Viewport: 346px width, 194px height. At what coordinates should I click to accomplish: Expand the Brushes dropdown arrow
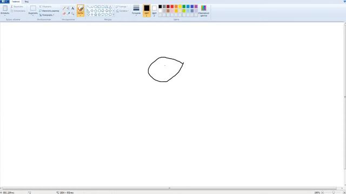(81, 15)
